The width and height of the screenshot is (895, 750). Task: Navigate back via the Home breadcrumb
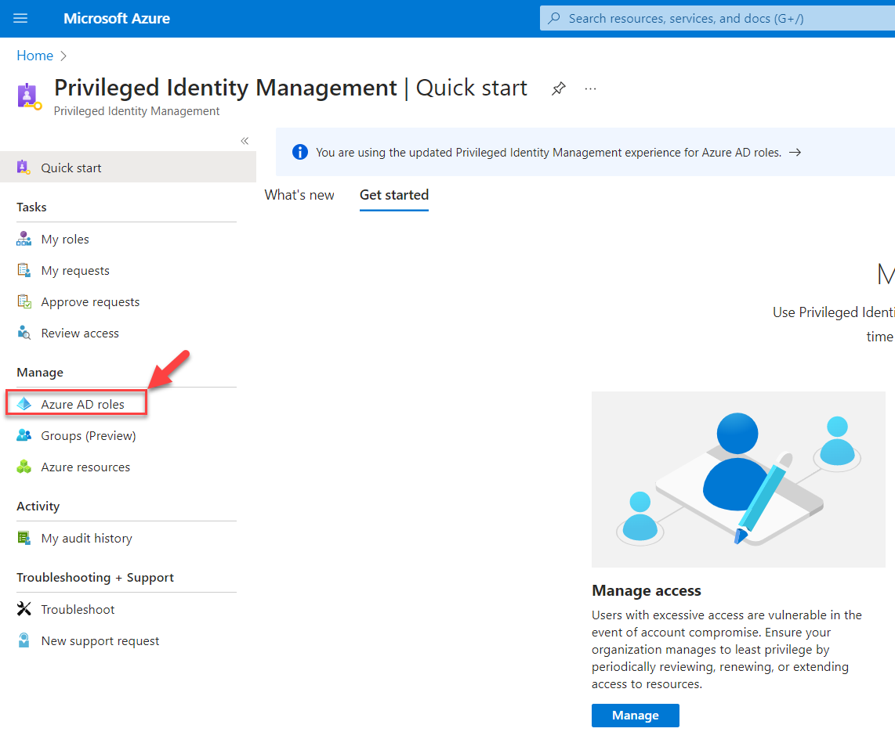click(x=34, y=55)
